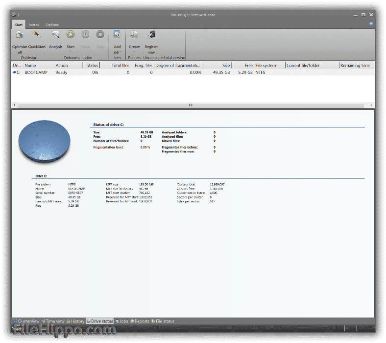Open the dropdown arrow under Start

click(71, 52)
